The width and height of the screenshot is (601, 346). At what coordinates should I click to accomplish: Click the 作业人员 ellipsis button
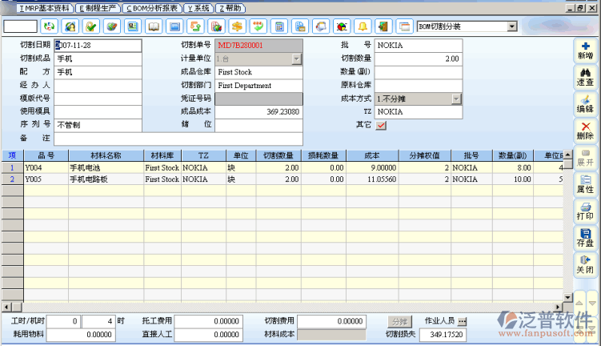pyautogui.click(x=462, y=320)
